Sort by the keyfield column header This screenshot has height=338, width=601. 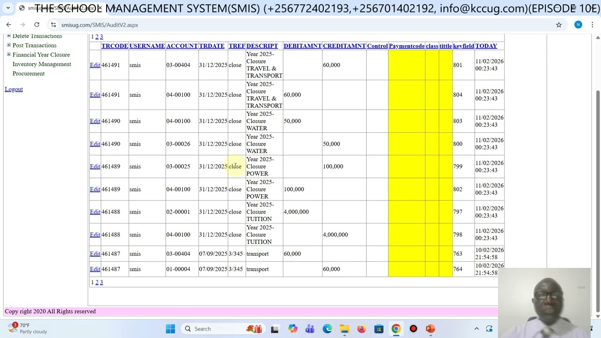pos(463,46)
